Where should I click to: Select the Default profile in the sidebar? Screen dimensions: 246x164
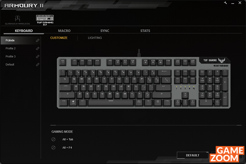pyautogui.click(x=10, y=64)
